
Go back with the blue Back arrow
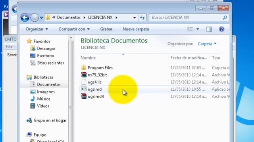25,17
